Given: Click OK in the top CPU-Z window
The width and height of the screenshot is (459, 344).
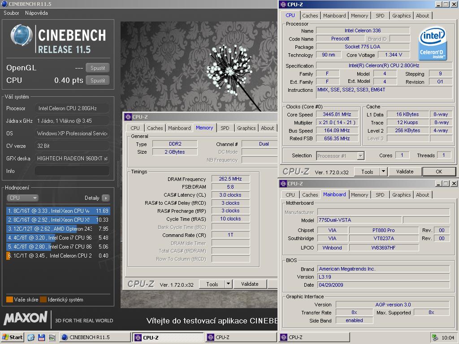Looking at the screenshot, I should 439,172.
